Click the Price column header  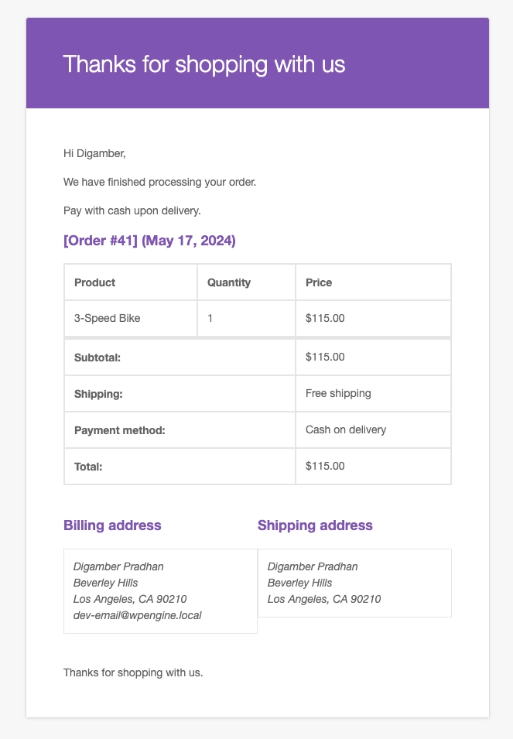[319, 282]
